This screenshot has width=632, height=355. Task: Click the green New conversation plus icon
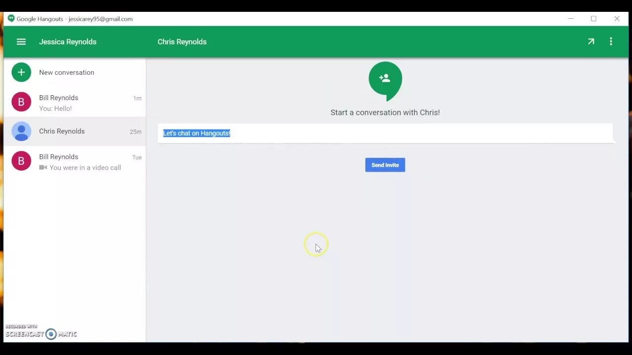coord(21,72)
